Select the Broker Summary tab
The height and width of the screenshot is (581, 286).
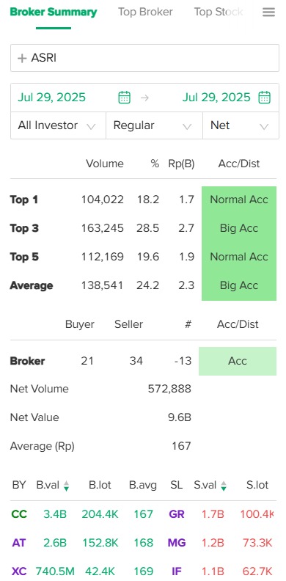54,12
